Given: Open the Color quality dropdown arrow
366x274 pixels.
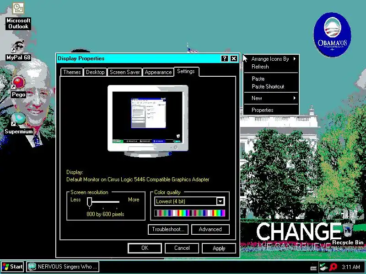Looking at the screenshot, I should pyautogui.click(x=221, y=201).
